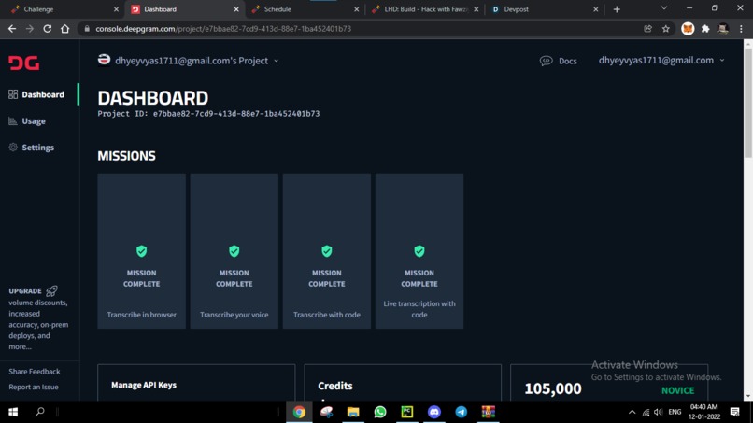Open the Transcribe your voice mission card
This screenshot has height=423, width=753.
[234, 251]
